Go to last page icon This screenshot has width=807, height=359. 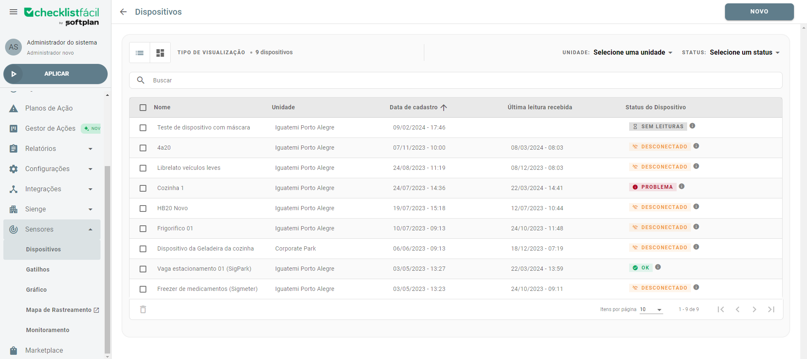(x=771, y=309)
